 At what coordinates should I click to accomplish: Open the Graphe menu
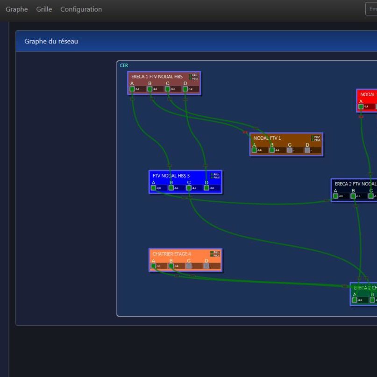[x=17, y=9]
